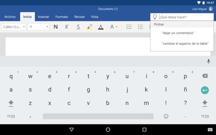Viewport: 216px width, 135px height.
Task: Tap the battery status icon
Action: coord(203,3)
